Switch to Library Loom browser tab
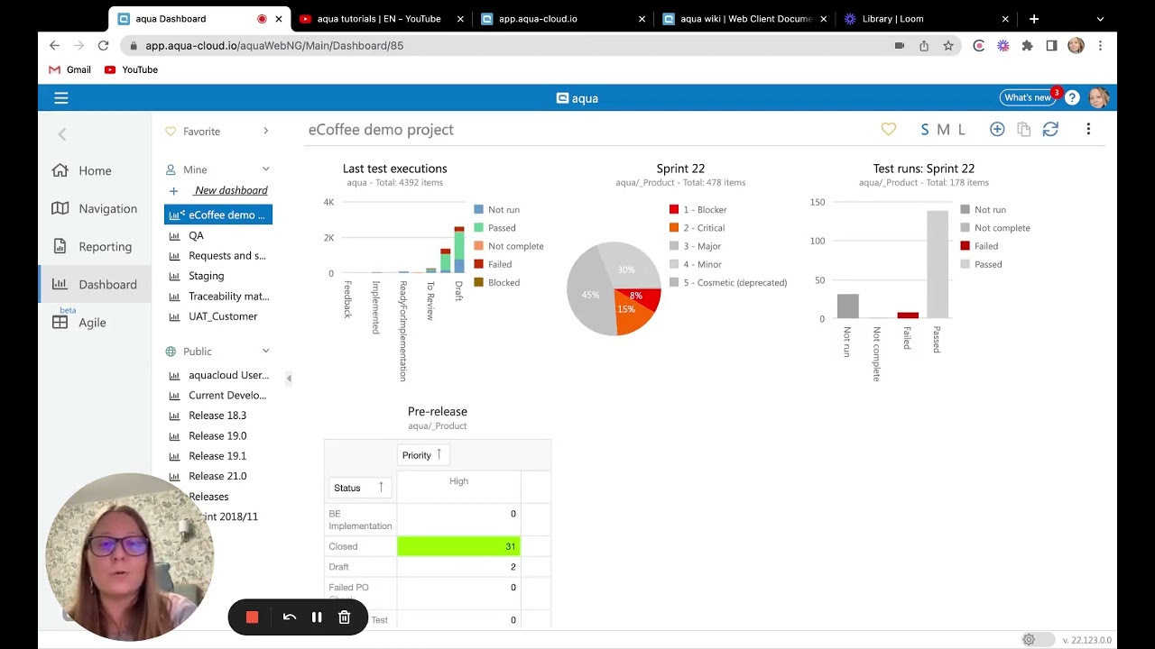Image resolution: width=1155 pixels, height=649 pixels. coord(927,19)
